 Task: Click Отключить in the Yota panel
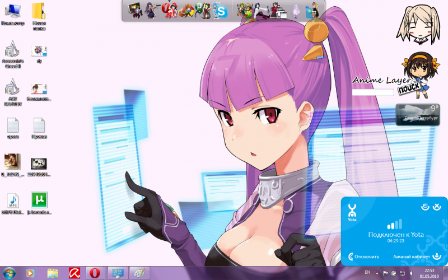(363, 256)
